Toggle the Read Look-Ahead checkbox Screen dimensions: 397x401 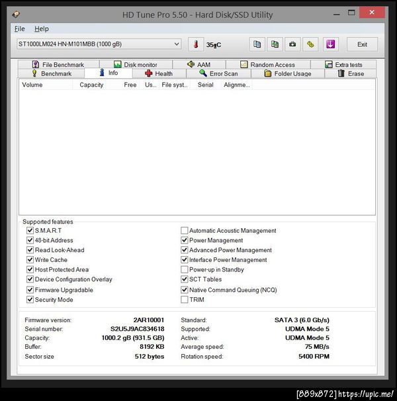tap(30, 250)
